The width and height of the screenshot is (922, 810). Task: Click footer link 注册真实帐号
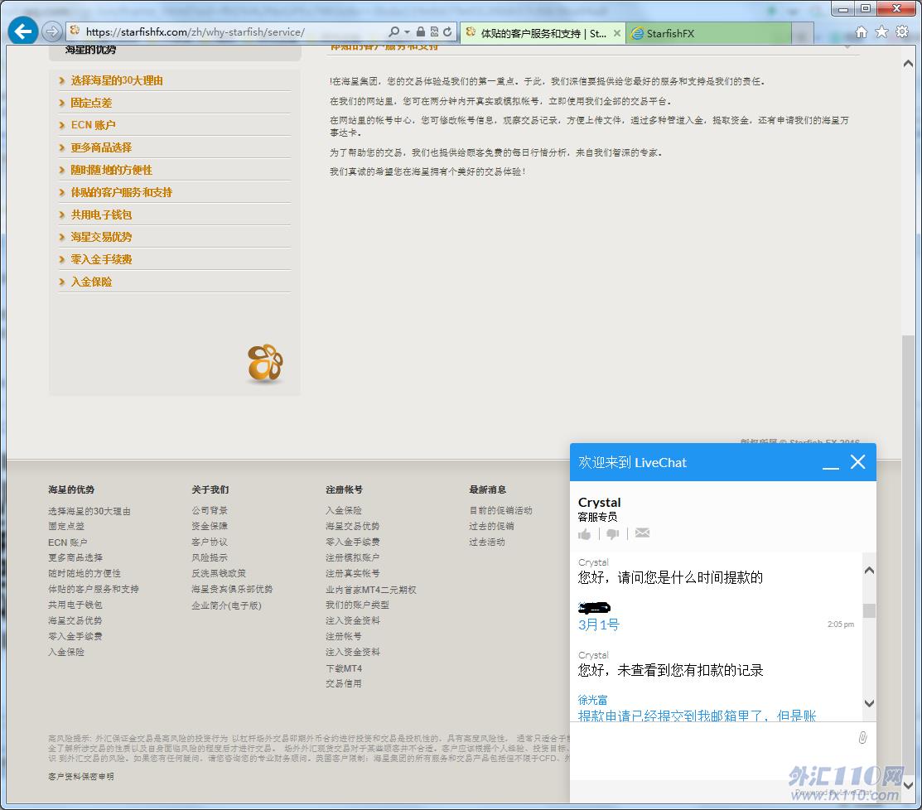353,573
